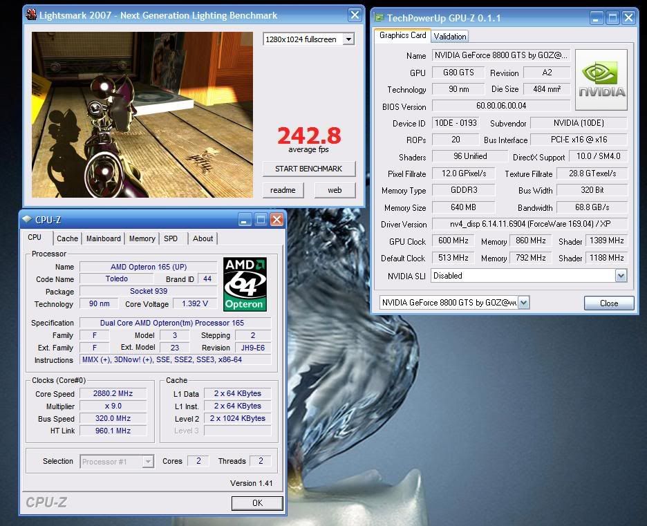The width and height of the screenshot is (647, 526).
Task: Click the Shader clock value 1389 MHz
Action: click(x=607, y=241)
